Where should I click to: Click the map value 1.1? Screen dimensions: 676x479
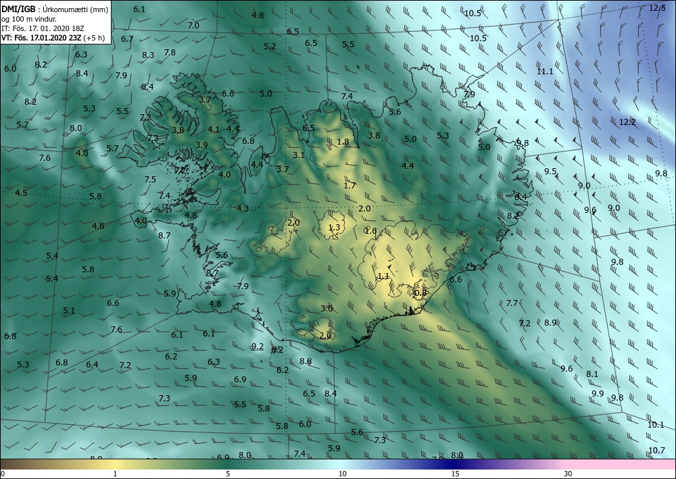[383, 276]
